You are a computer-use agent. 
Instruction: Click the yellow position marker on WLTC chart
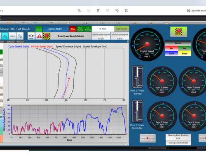62,121
